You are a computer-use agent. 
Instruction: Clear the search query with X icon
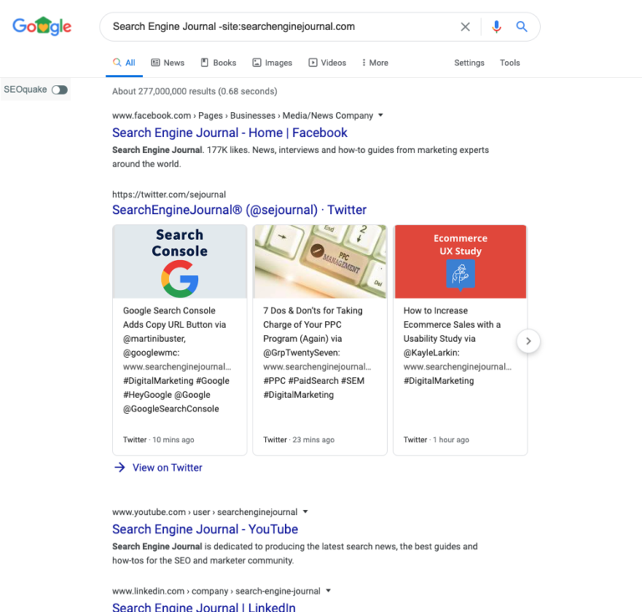point(465,27)
